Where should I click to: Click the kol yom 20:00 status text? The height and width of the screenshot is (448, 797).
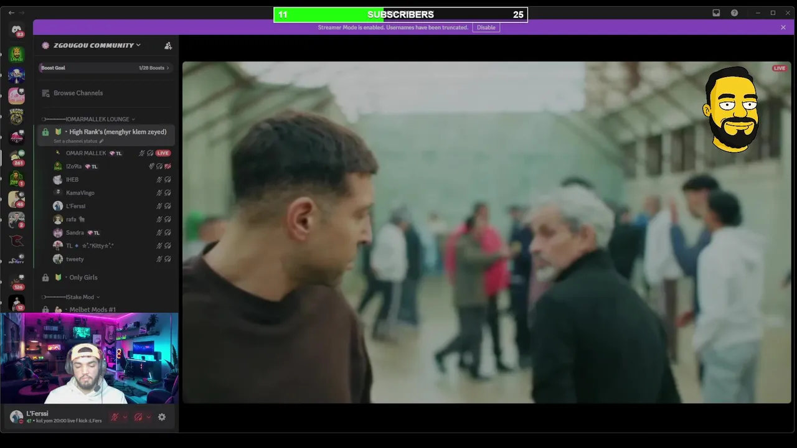(68, 421)
